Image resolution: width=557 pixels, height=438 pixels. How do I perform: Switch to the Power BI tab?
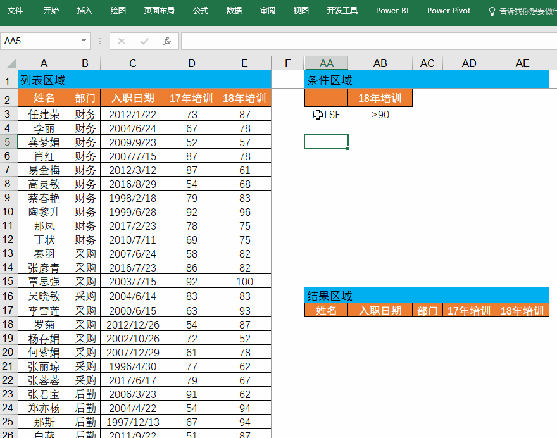coord(392,11)
